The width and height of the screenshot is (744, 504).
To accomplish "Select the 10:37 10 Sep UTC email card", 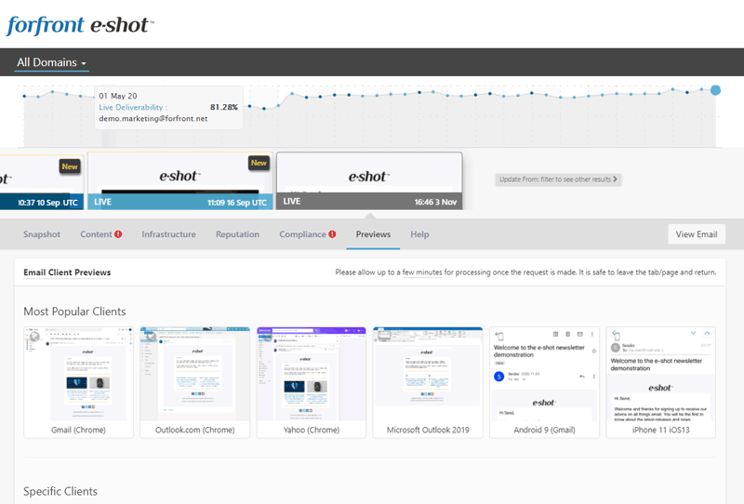I will coord(42,181).
